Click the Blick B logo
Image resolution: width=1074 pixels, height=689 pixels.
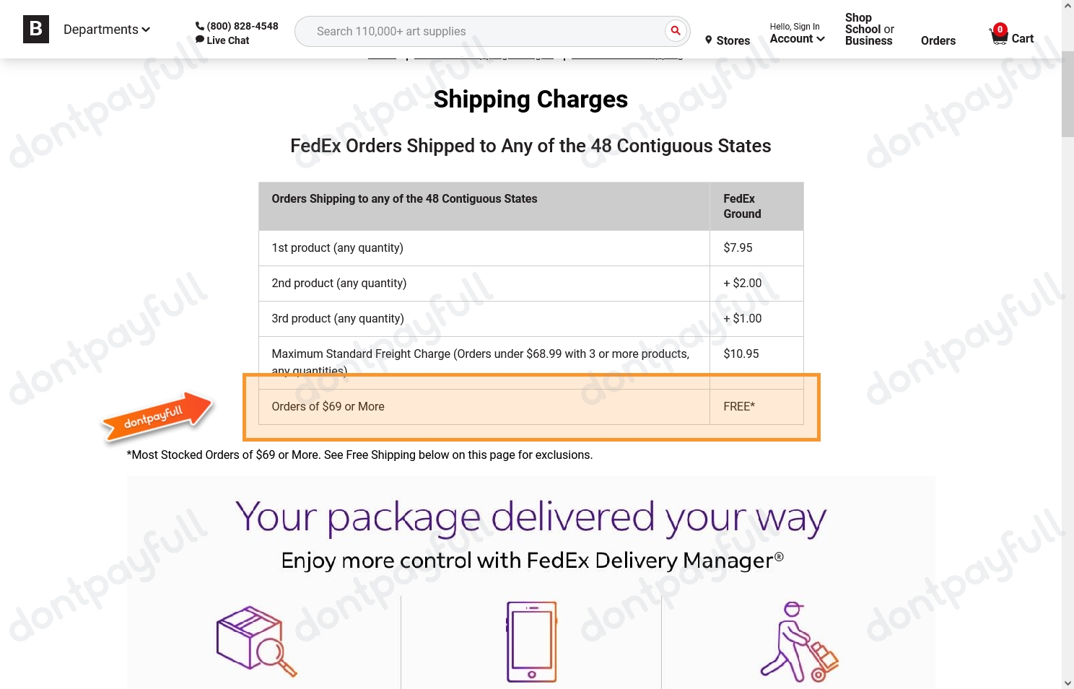pyautogui.click(x=35, y=29)
